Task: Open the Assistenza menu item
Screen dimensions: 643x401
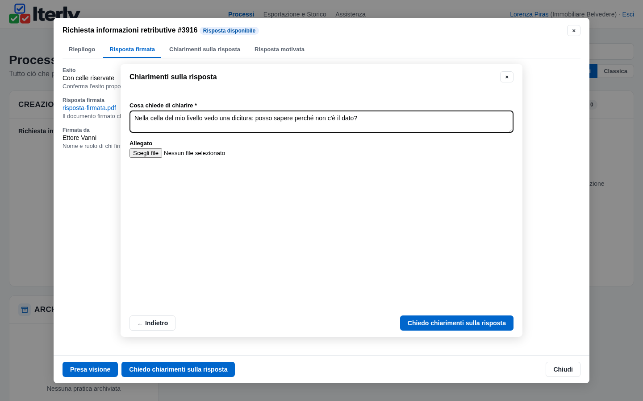Action: click(351, 14)
